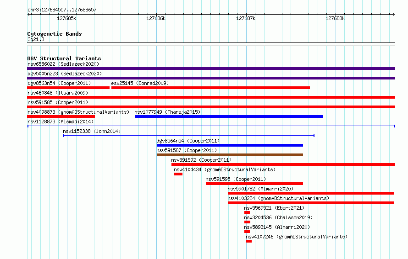The width and height of the screenshot is (408, 259).
Task: Click the small red bar of nsv3204536
Action: pyautogui.click(x=248, y=222)
